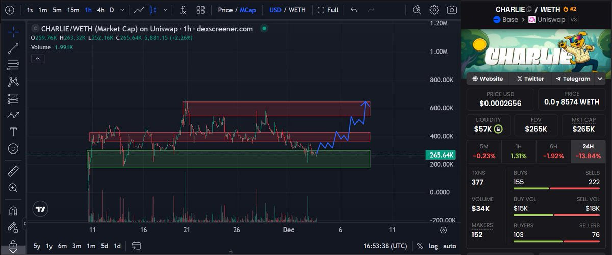The image size is (612, 255).
Task: Expand the time interval dropdown arrow
Action: pyautogui.click(x=122, y=10)
